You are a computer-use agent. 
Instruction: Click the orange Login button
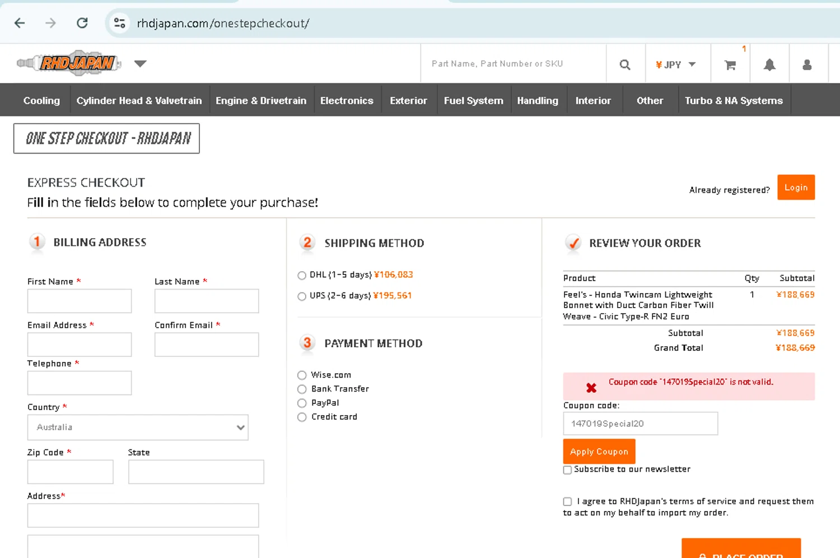point(796,188)
